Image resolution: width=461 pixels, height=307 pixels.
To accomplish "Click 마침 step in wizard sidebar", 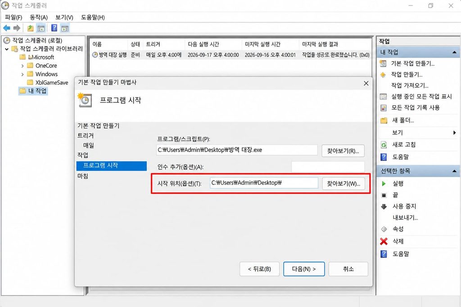I will [83, 176].
